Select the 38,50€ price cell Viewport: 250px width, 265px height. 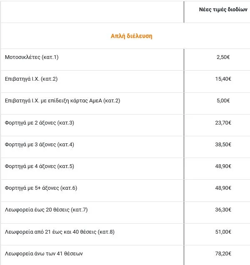click(223, 145)
